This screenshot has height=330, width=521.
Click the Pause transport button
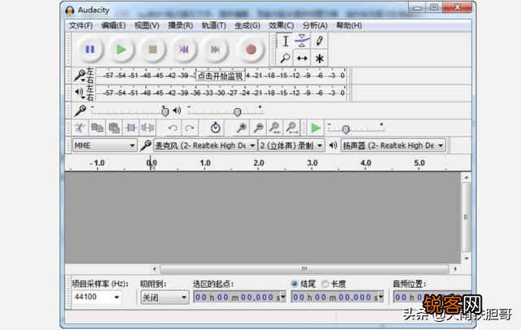pos(90,50)
